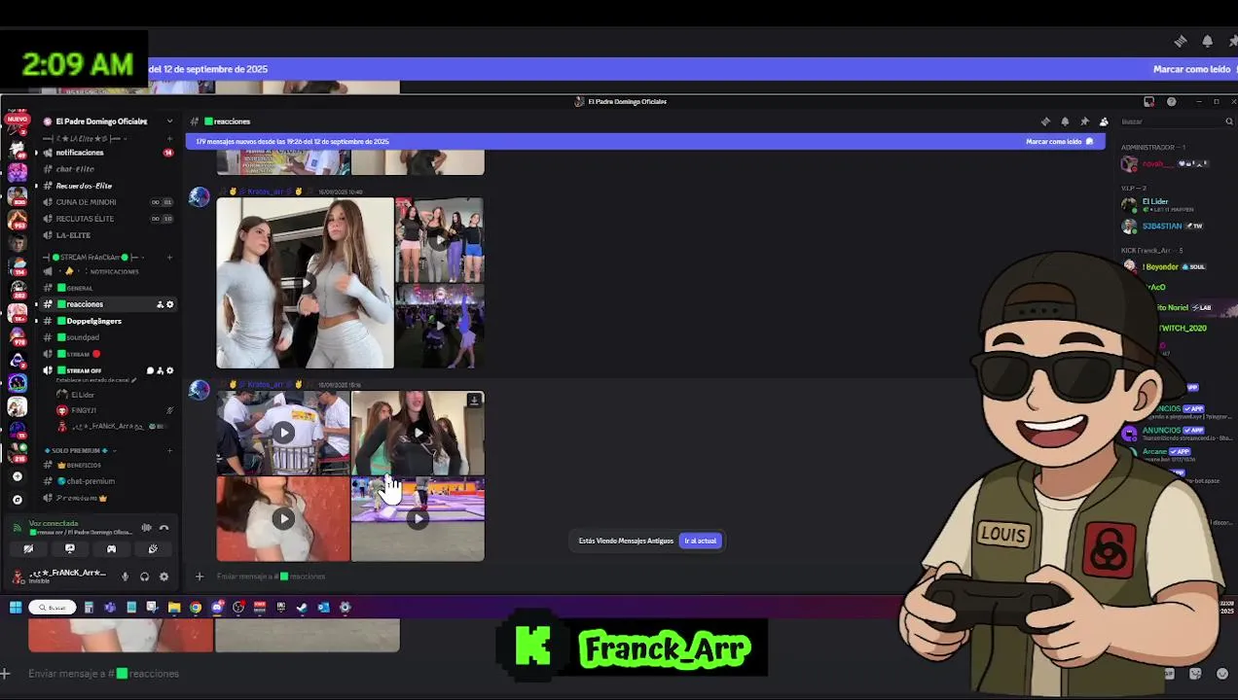Download the lower message media with download icon
Viewport: 1238px width, 700px height.
tap(474, 401)
